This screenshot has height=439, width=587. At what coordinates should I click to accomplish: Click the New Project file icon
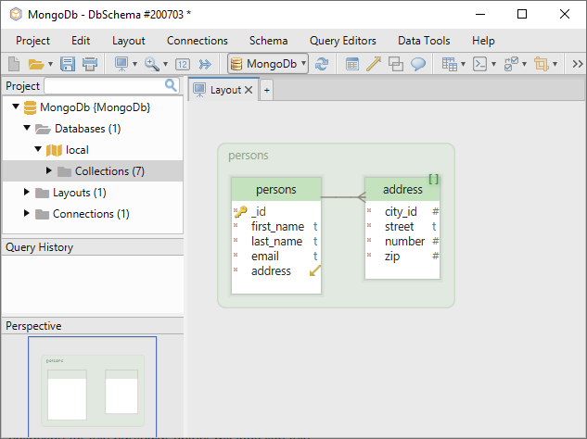14,64
